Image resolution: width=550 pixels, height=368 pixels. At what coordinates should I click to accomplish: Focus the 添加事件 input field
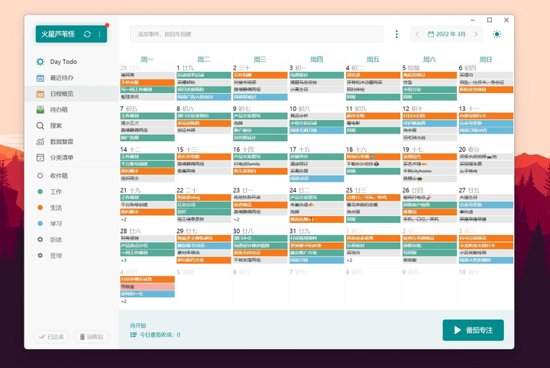[x=257, y=34]
